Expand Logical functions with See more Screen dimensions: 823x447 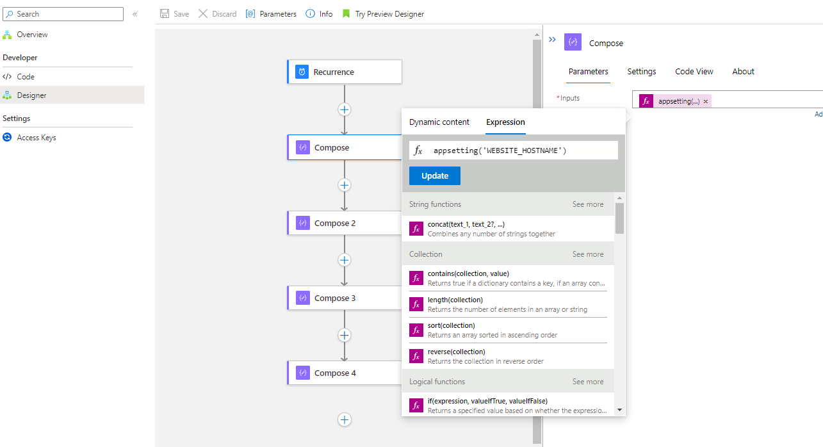coord(587,382)
